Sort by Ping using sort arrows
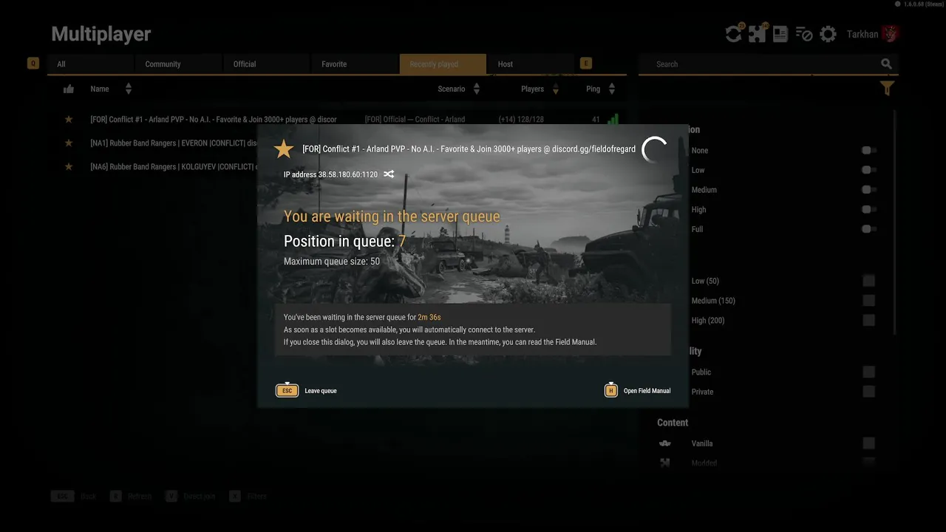The width and height of the screenshot is (946, 532). pos(612,89)
